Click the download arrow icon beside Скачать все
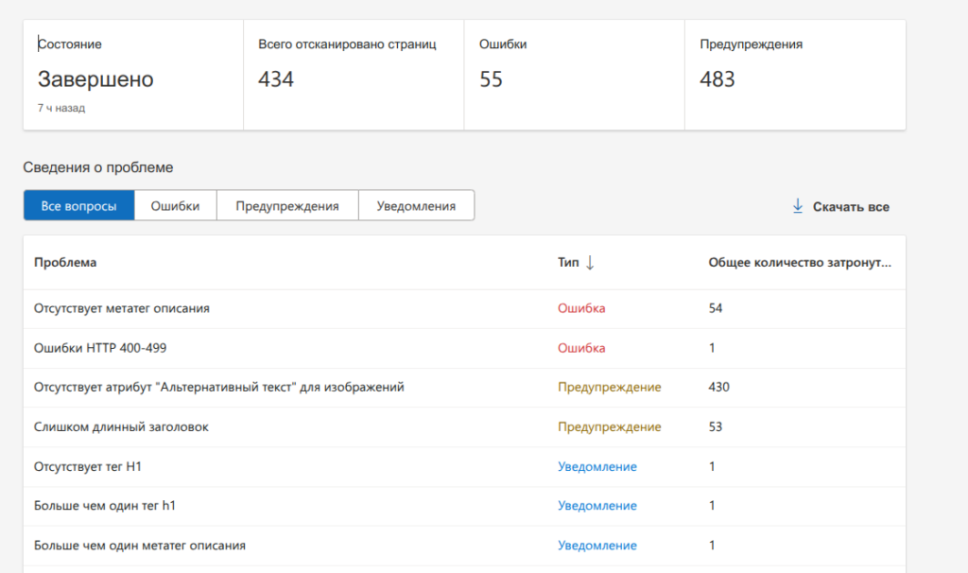 pyautogui.click(x=797, y=206)
